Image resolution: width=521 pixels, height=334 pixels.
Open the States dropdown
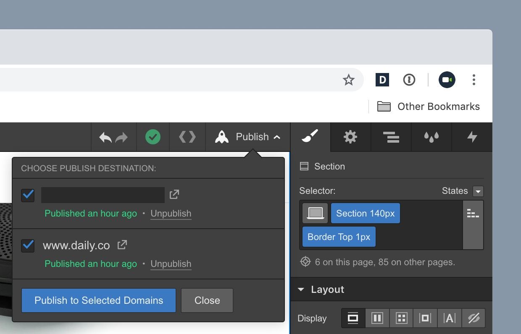click(478, 191)
